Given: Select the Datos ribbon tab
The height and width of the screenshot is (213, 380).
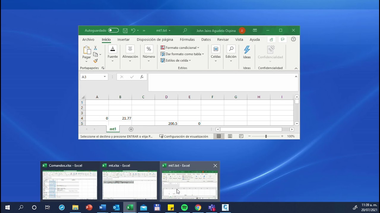Looking at the screenshot, I should click(x=206, y=40).
